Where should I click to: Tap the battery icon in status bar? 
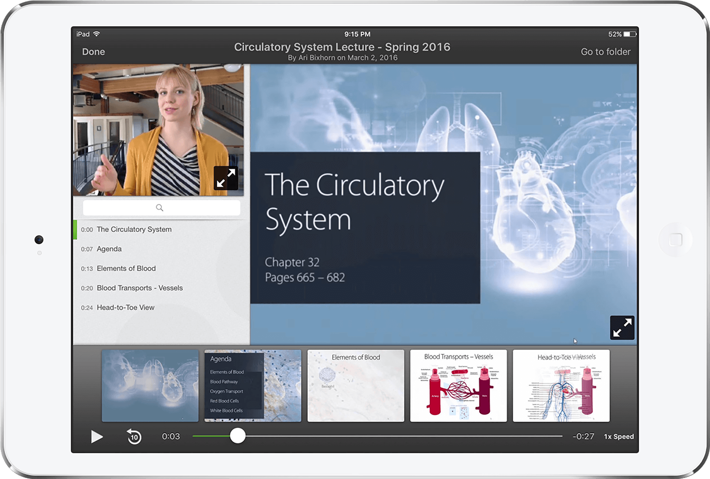630,34
